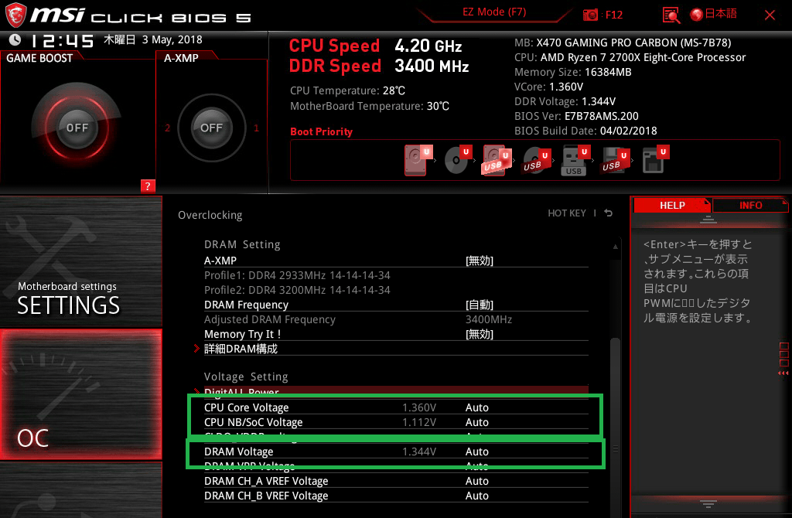Change the CPU Core Voltage Auto value
Image resolution: width=792 pixels, height=518 pixels.
pos(476,407)
